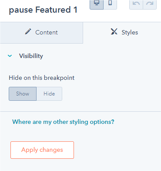This screenshot has width=161, height=171.
Task: Toggle the mobile device preview button
Action: [110, 5]
